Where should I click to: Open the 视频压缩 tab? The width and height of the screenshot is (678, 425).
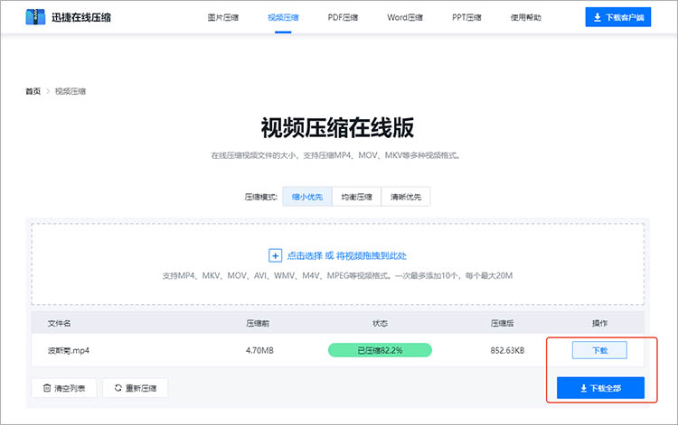[x=283, y=17]
